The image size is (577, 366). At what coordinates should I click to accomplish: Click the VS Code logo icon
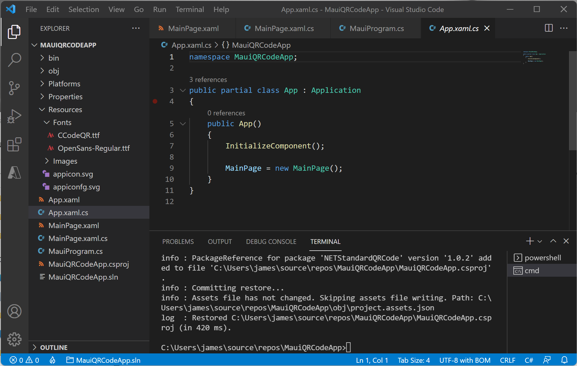point(11,9)
